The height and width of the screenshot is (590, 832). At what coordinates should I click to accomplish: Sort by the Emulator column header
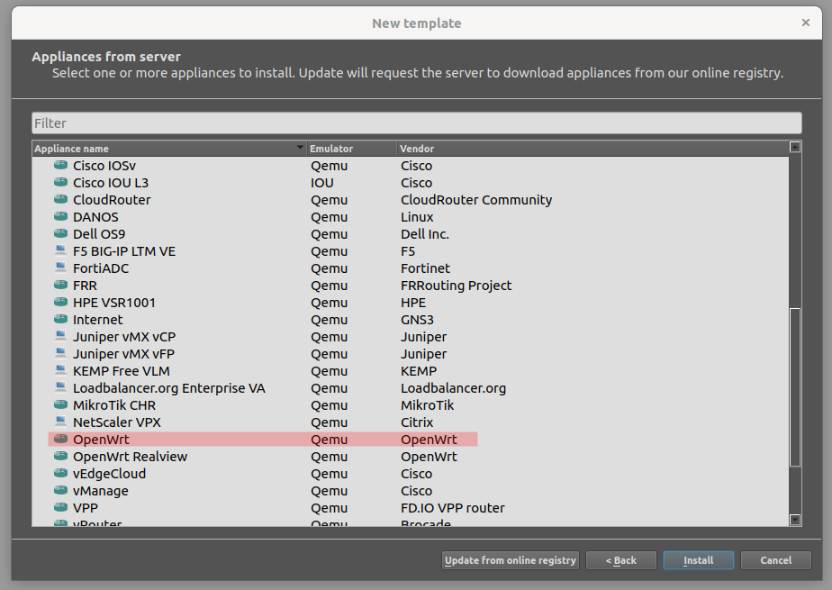[x=351, y=149]
